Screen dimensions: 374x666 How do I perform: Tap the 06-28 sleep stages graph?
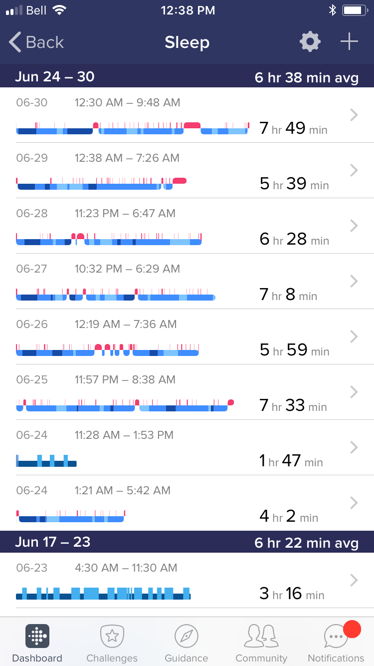(109, 239)
